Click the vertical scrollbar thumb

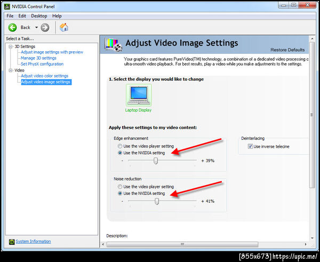coord(312,115)
